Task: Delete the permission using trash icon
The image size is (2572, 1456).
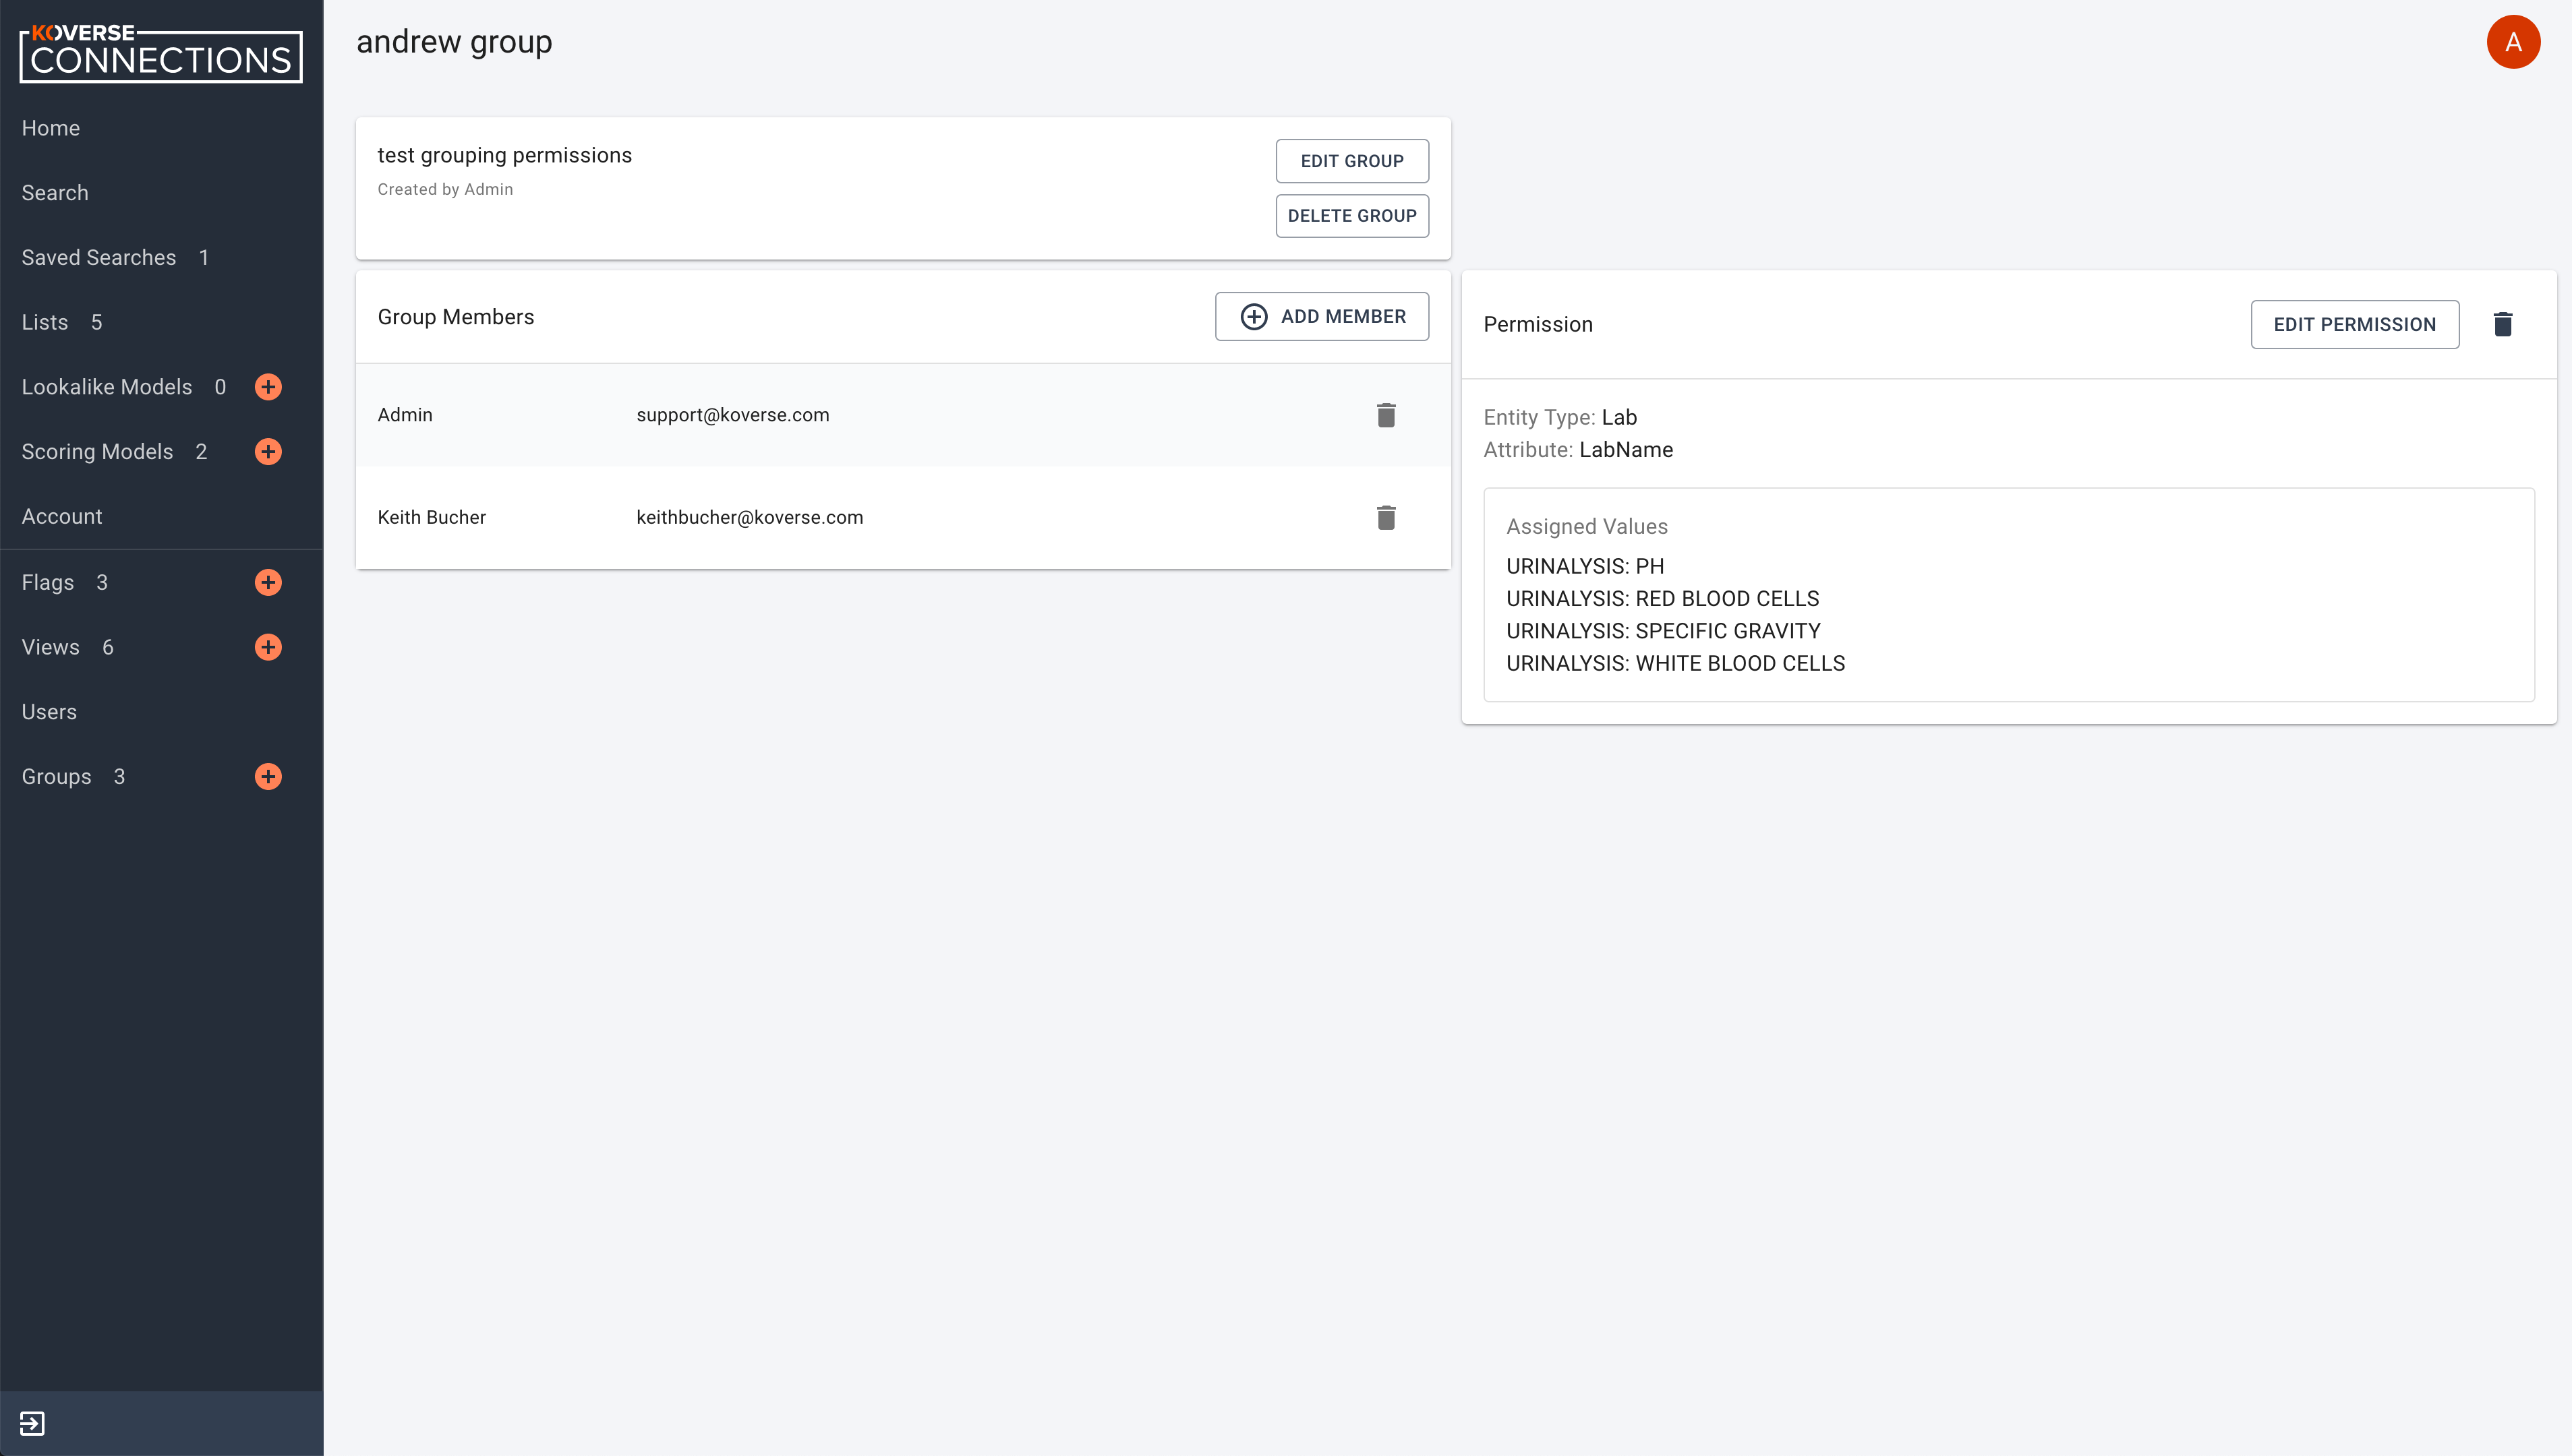Action: click(2503, 324)
